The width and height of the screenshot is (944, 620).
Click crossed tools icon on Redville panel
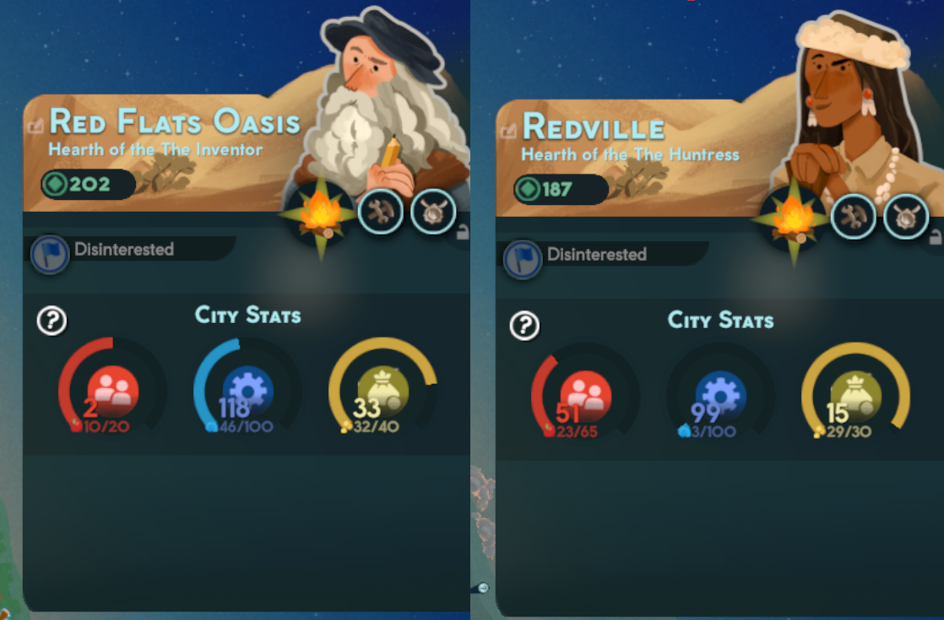[x=854, y=217]
